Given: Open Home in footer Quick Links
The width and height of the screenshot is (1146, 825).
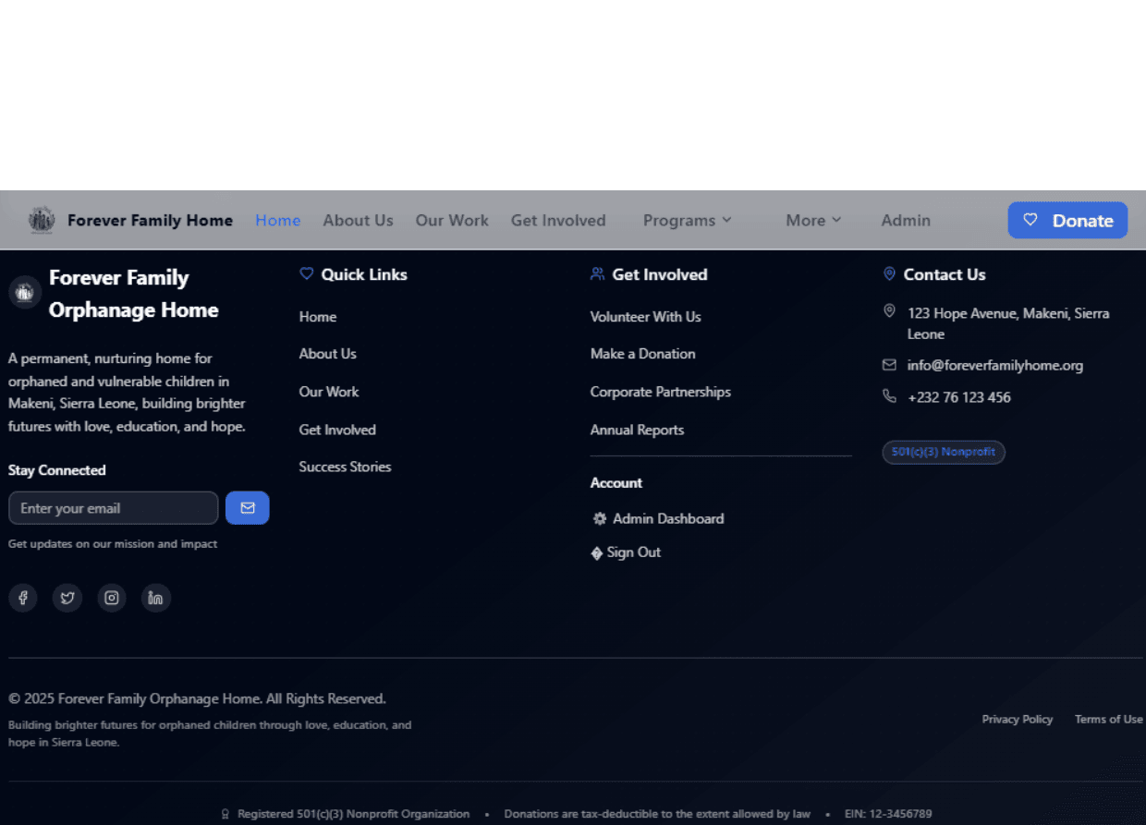Looking at the screenshot, I should pos(318,317).
